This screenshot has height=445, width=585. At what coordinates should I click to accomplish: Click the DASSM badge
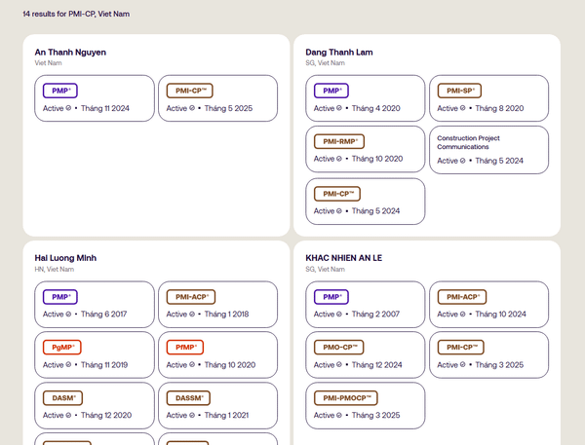pyautogui.click(x=188, y=398)
